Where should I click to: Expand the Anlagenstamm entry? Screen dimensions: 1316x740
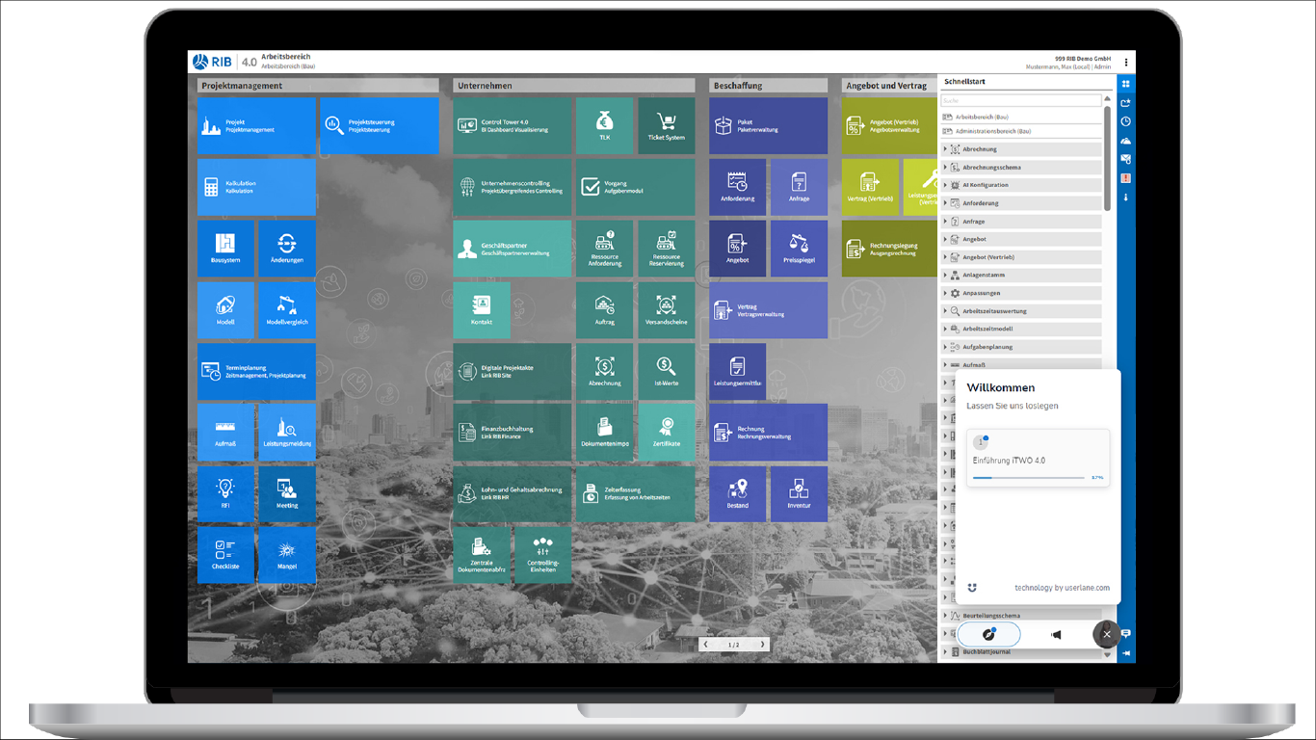tap(945, 276)
